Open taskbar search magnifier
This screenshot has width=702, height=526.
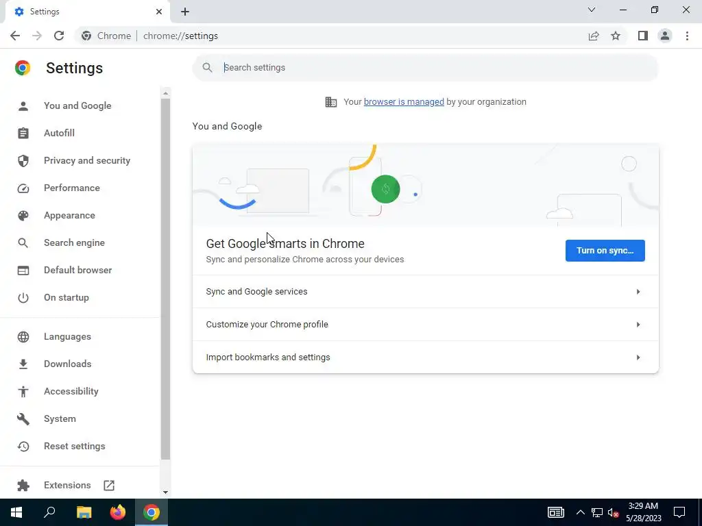click(49, 512)
